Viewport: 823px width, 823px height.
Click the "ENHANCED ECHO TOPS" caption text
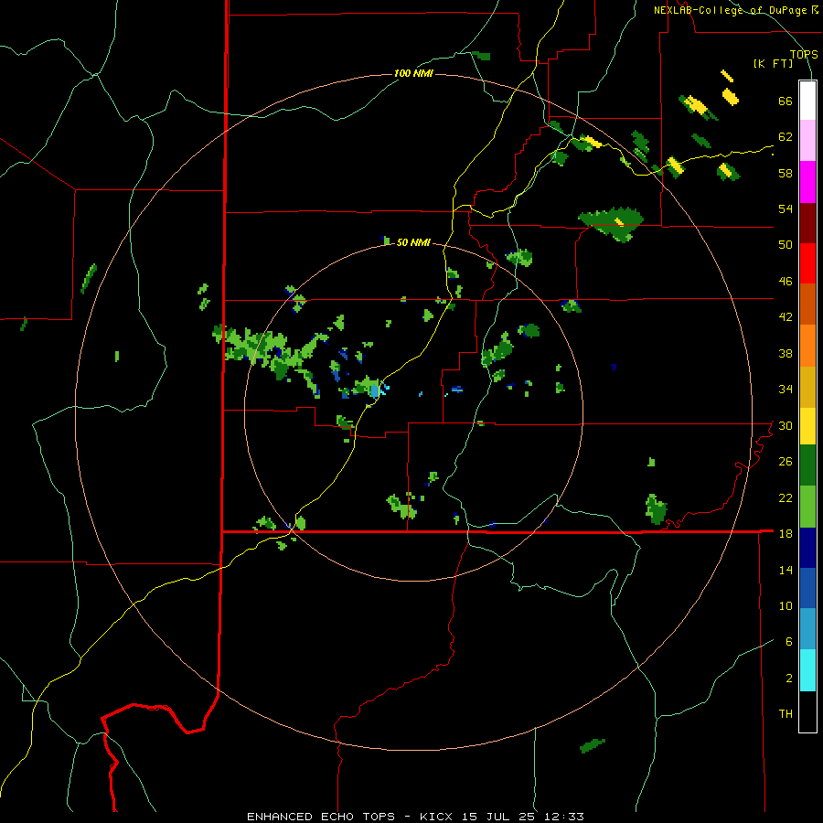[x=321, y=817]
